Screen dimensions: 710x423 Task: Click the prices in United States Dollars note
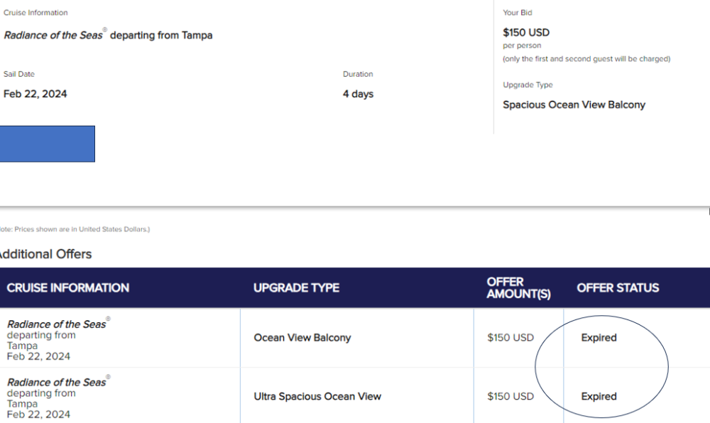[75, 229]
